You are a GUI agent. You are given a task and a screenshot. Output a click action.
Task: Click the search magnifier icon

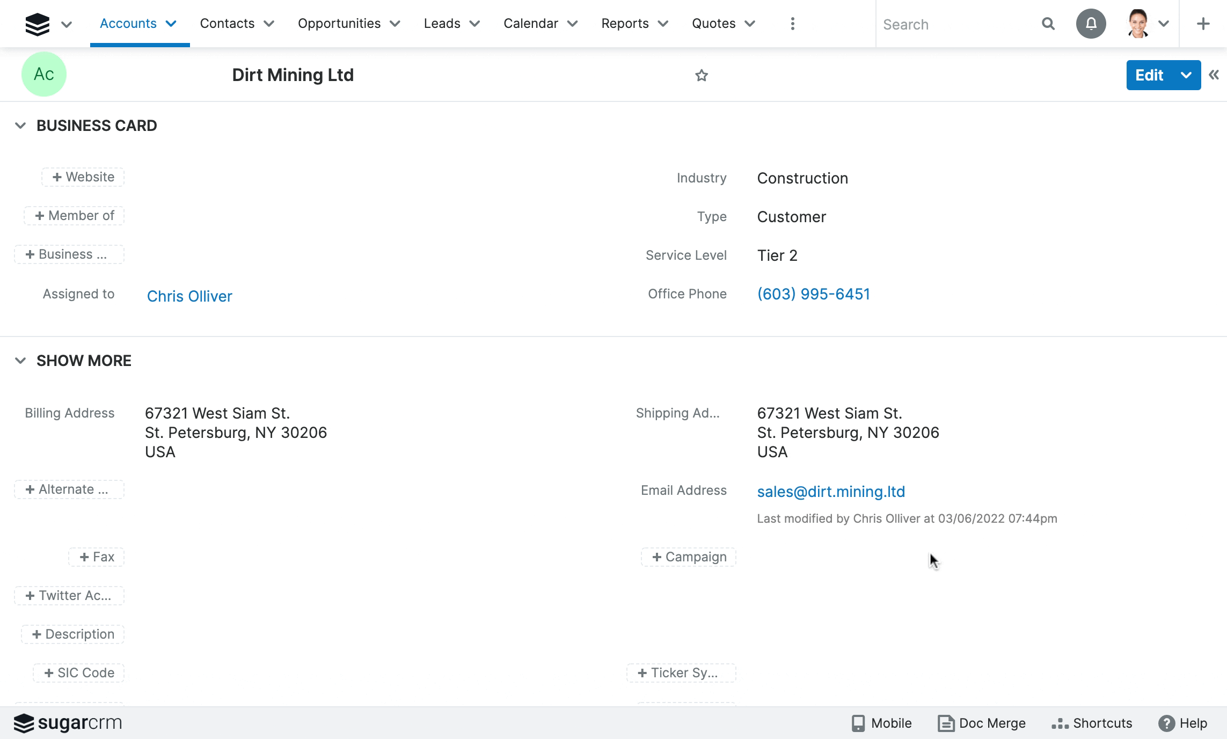(1048, 24)
